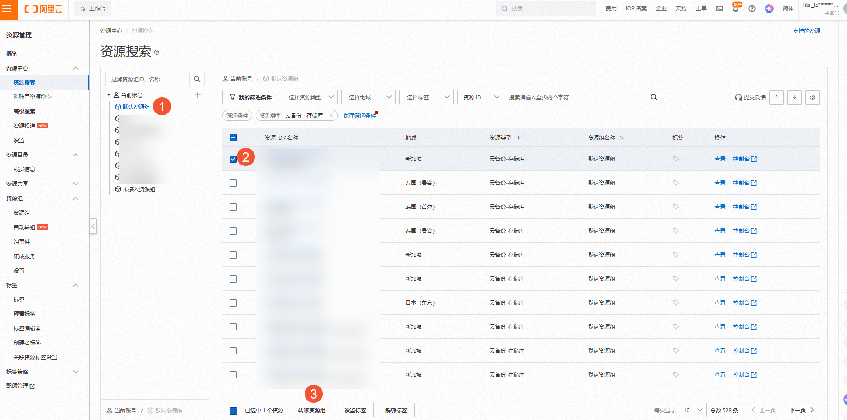Expand the 资源共享 sidebar section
Viewport: 847px width, 420px height.
76,184
